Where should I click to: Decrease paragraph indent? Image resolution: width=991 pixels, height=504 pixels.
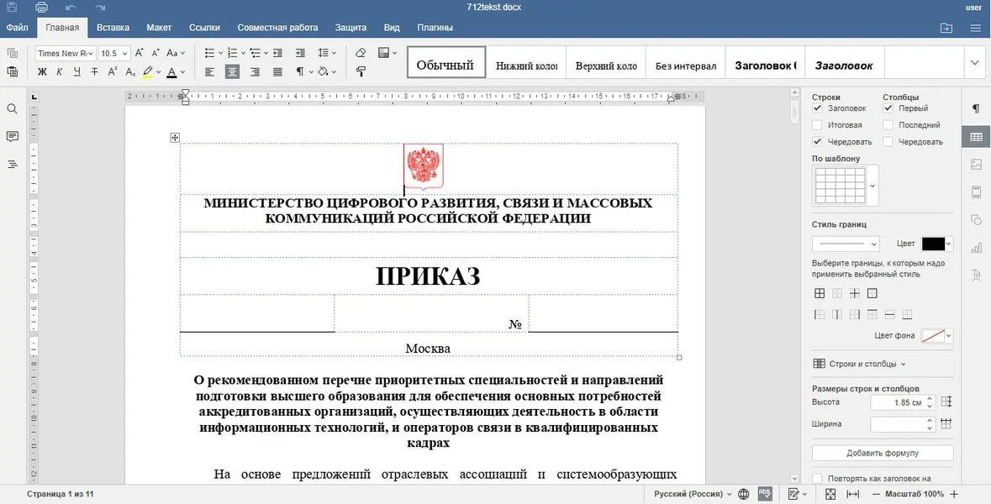(277, 53)
